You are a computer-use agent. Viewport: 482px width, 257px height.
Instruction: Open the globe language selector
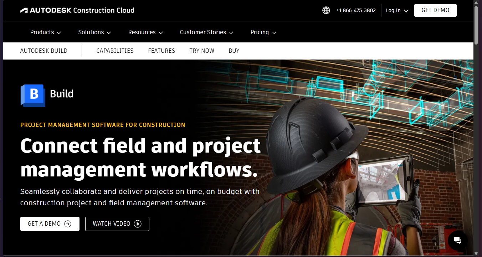[x=326, y=10]
